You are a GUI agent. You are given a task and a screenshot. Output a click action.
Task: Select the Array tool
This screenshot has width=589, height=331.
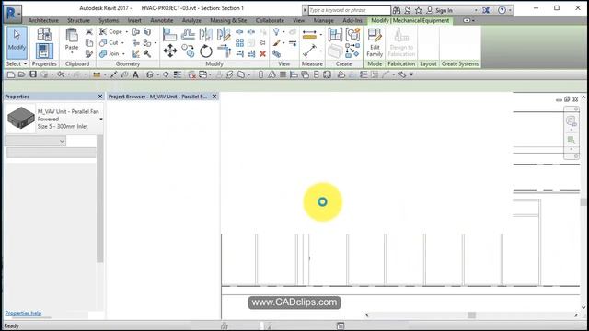click(x=239, y=43)
